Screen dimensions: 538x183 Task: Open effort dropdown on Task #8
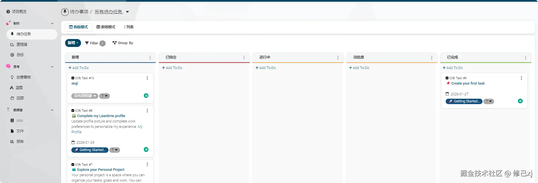click(x=115, y=150)
